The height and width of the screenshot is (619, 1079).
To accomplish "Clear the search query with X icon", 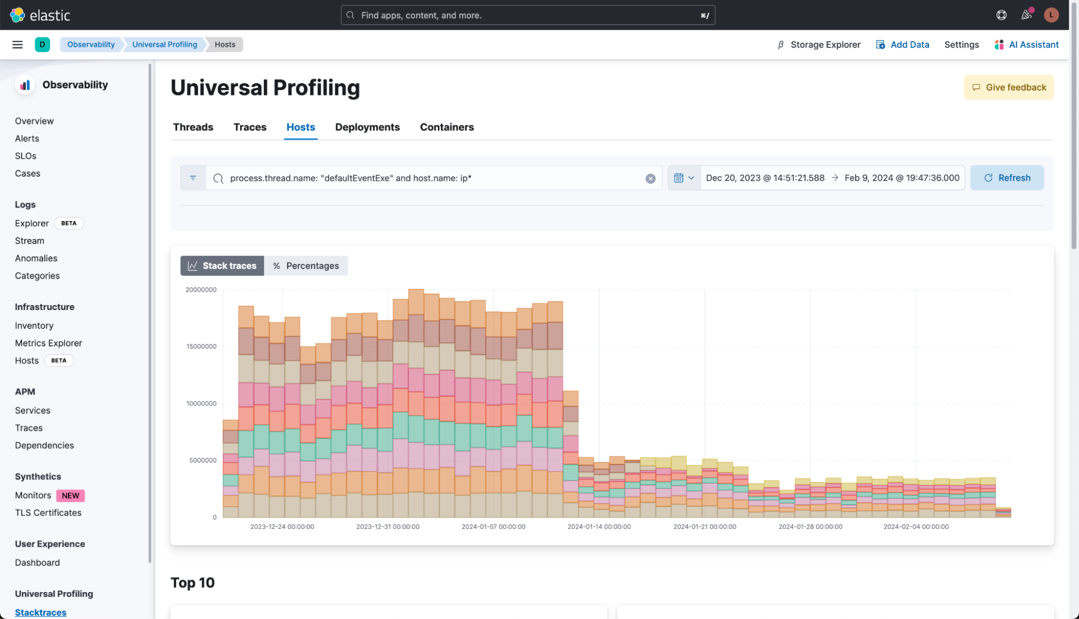I will pyautogui.click(x=650, y=178).
